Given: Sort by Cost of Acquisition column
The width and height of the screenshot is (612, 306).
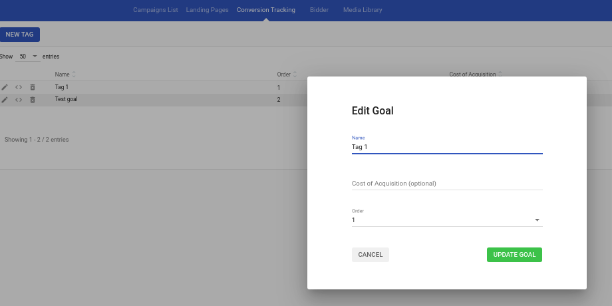Looking at the screenshot, I should pos(476,74).
